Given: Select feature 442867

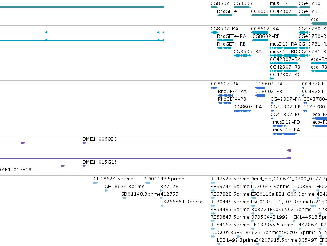Looking at the screenshot, I should [300, 229].
